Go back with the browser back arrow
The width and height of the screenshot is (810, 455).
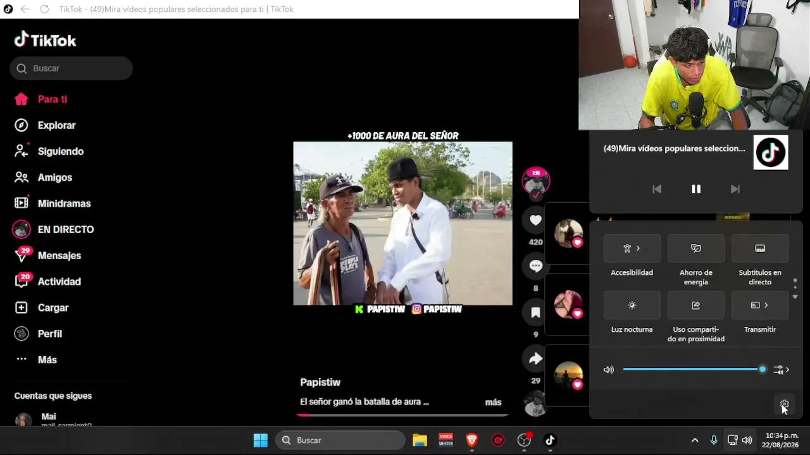(x=25, y=9)
